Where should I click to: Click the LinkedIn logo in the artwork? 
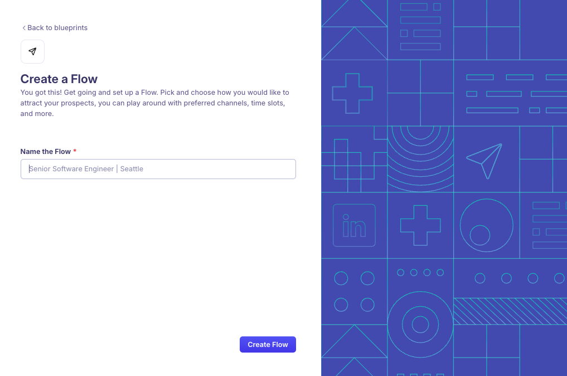354,225
